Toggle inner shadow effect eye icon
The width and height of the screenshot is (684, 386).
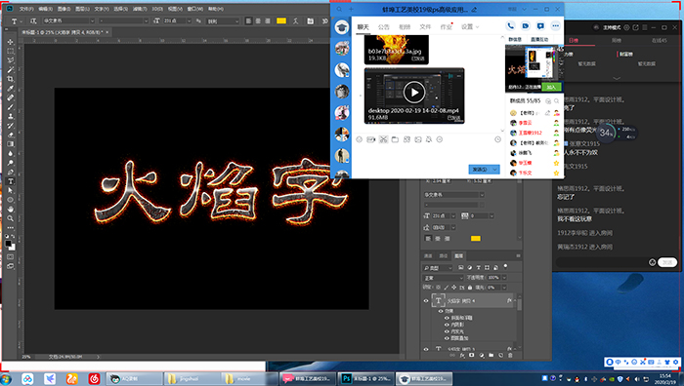pyautogui.click(x=447, y=325)
